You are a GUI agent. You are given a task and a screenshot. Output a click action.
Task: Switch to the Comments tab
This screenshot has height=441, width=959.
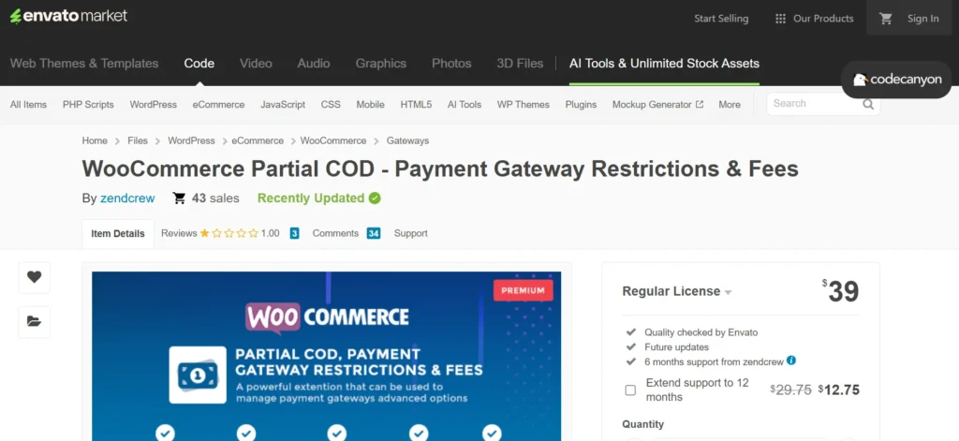pos(335,233)
